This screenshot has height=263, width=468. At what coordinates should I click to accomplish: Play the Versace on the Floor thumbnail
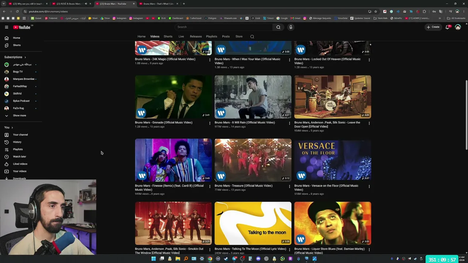click(333, 160)
